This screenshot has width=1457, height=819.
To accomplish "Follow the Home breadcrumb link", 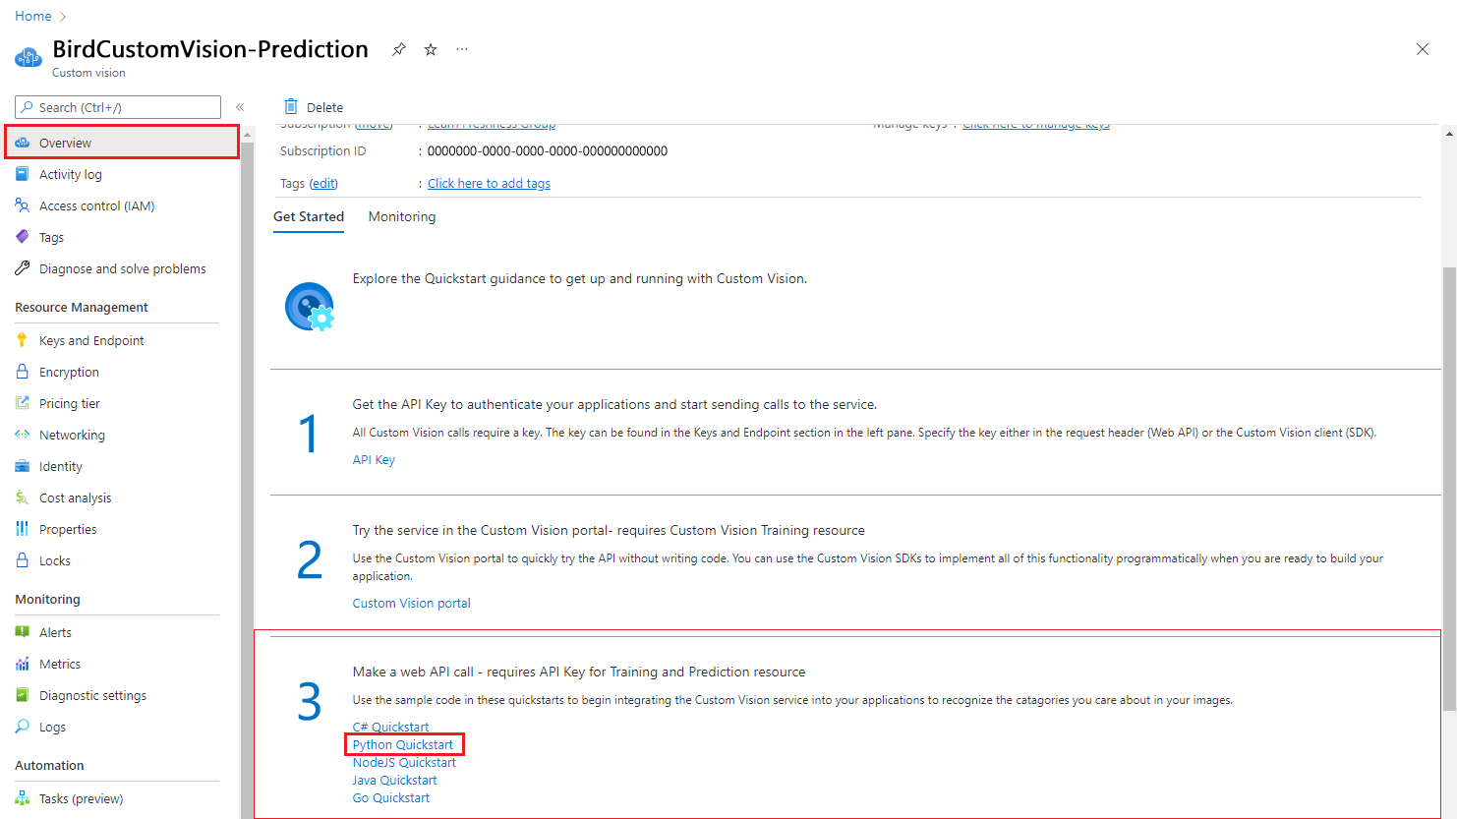I will click(x=33, y=16).
